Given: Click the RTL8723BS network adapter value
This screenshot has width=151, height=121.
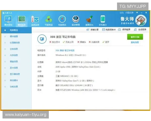Looking at the screenshot, I should [85, 90].
